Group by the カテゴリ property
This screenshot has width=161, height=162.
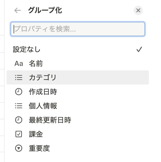pos(78,77)
